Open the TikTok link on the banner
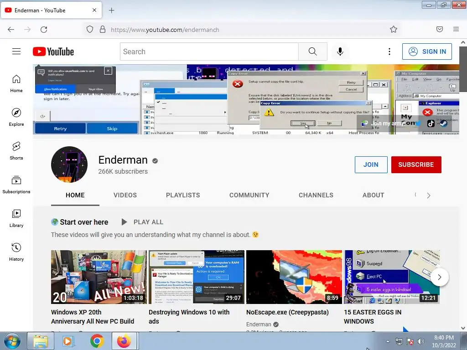This screenshot has height=350, width=467. (431, 123)
